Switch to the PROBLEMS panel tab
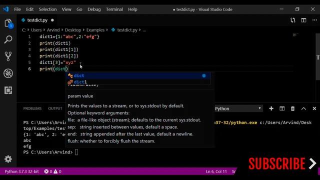The image size is (320, 180). click(32, 108)
